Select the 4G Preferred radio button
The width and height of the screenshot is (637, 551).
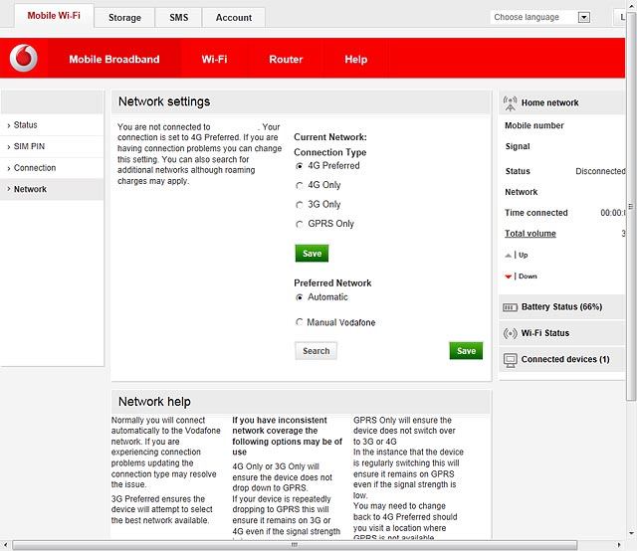[300, 166]
